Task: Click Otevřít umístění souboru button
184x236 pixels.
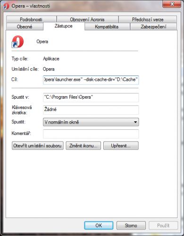Action: (38, 145)
